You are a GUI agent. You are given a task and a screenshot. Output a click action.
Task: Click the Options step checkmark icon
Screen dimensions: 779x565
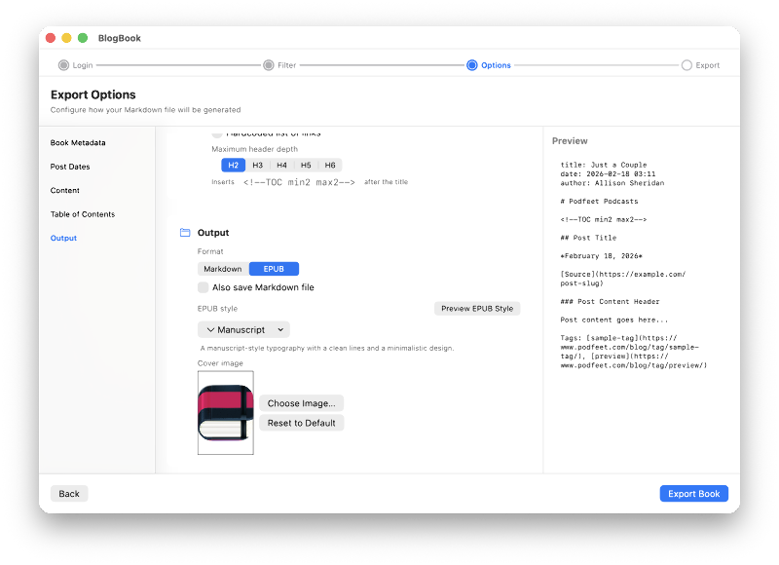click(472, 65)
